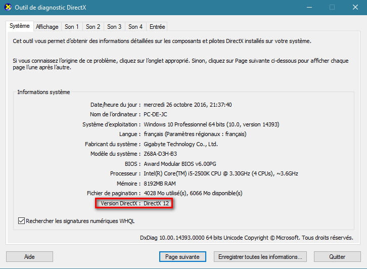The height and width of the screenshot is (269, 367).
Task: Click the Aide button
Action: 29,256
